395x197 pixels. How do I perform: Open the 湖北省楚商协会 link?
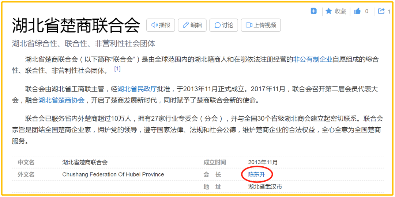pyautogui.click(x=61, y=101)
